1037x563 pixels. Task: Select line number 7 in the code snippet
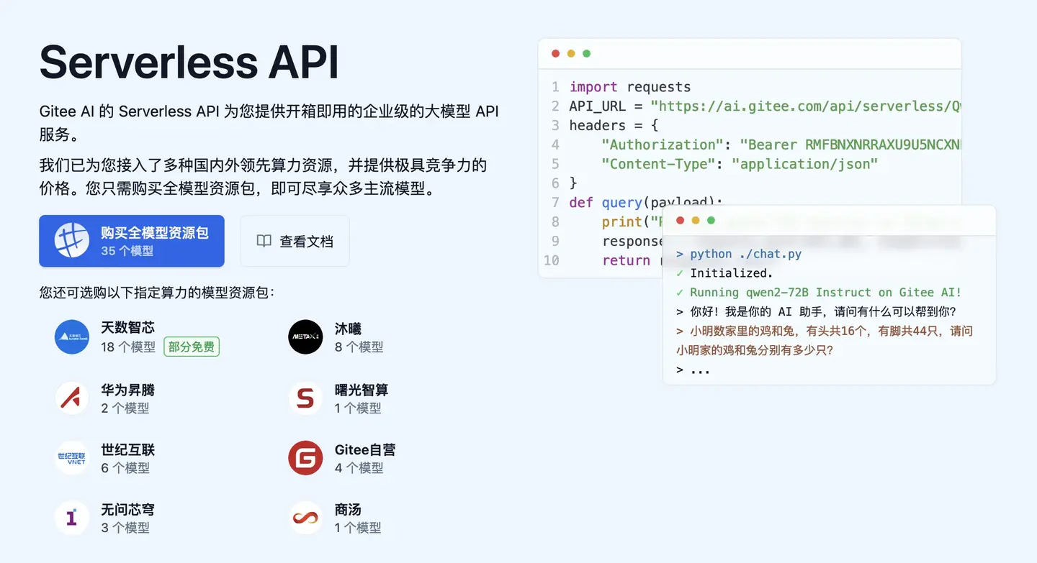pos(555,202)
